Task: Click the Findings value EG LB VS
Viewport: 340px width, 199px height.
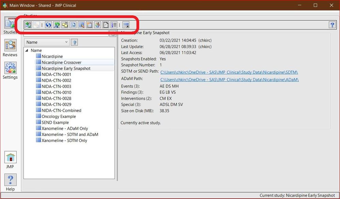Action: coord(168,92)
